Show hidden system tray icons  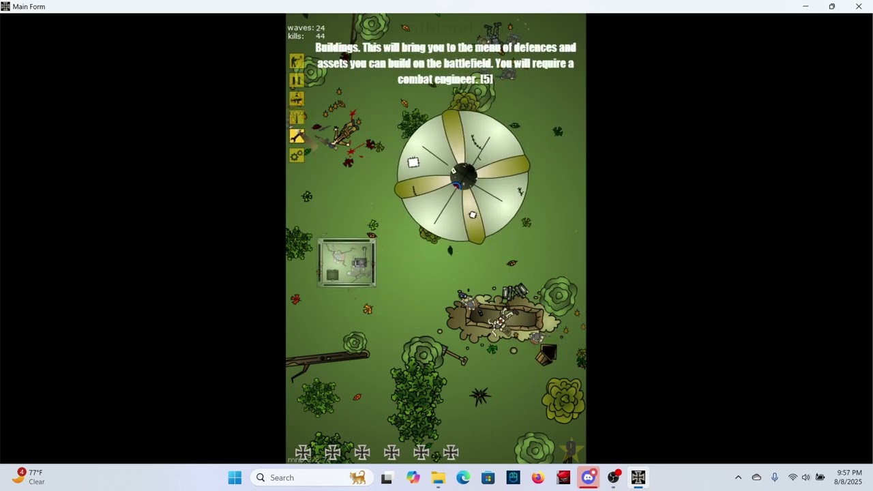click(738, 477)
